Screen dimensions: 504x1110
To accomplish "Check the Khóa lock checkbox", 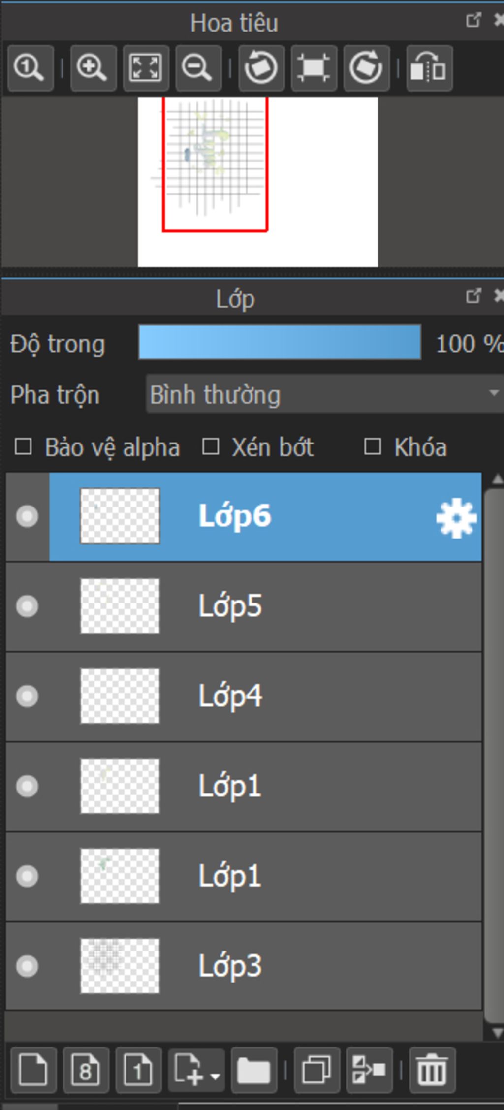I will point(373,447).
